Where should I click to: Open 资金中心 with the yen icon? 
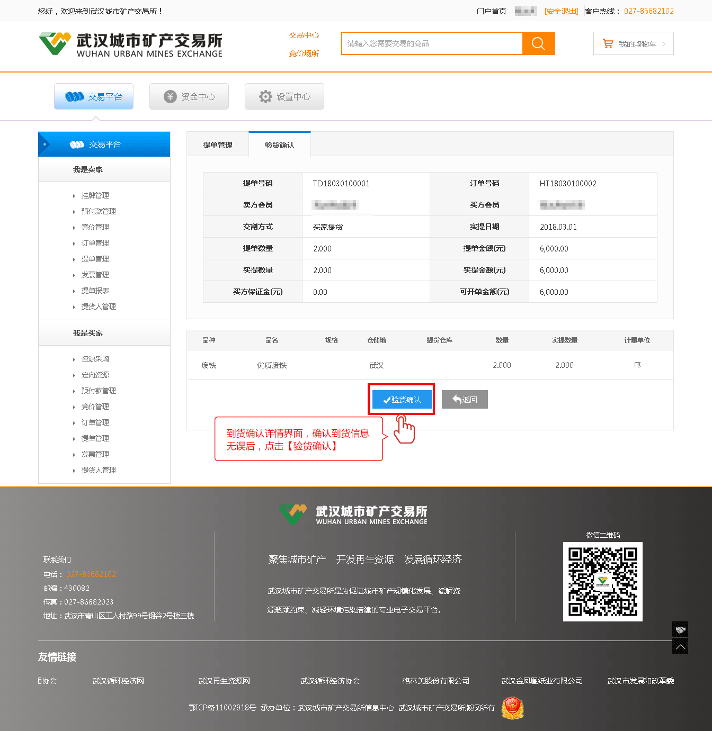tap(189, 96)
